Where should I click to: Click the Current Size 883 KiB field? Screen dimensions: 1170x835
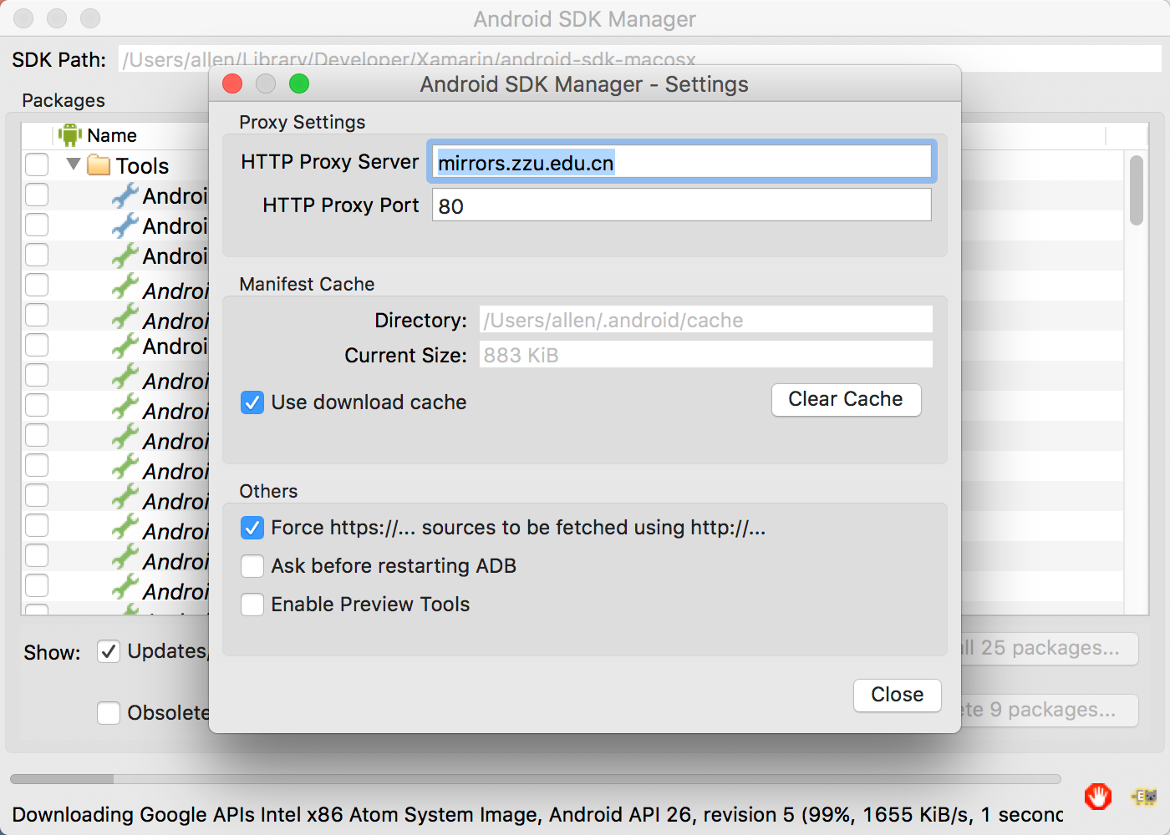click(705, 355)
